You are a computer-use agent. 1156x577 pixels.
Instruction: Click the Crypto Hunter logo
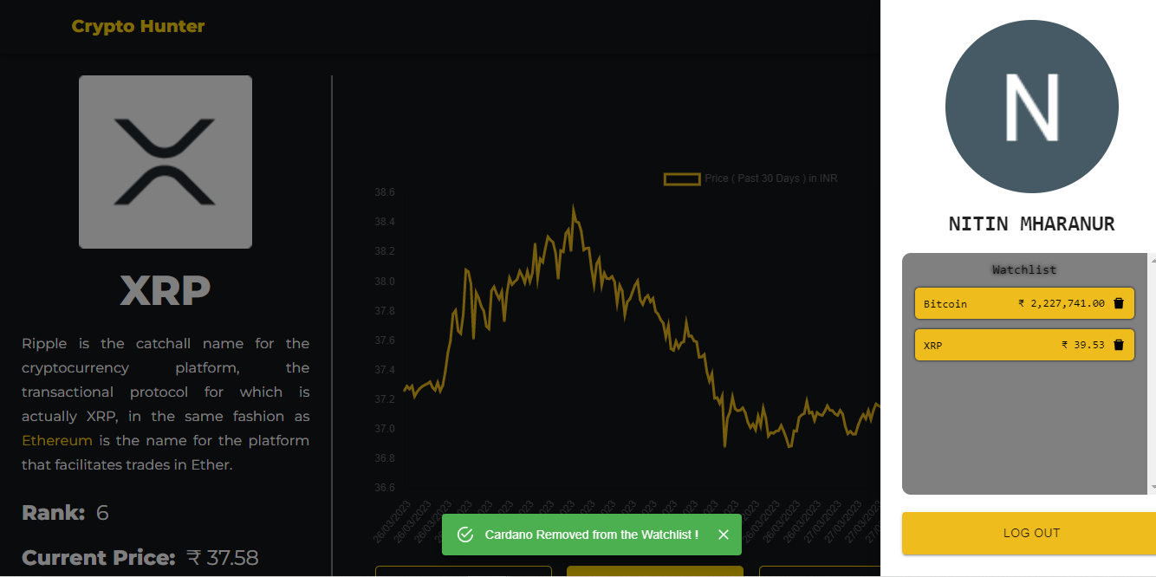point(138,26)
